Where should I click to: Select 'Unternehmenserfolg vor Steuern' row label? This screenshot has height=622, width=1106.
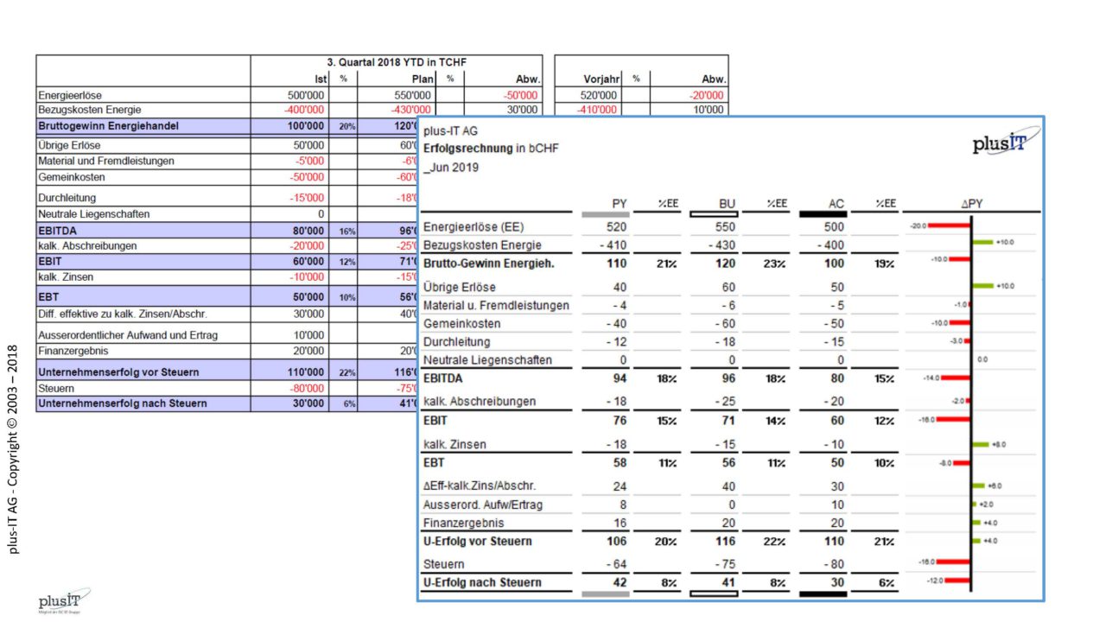(118, 372)
